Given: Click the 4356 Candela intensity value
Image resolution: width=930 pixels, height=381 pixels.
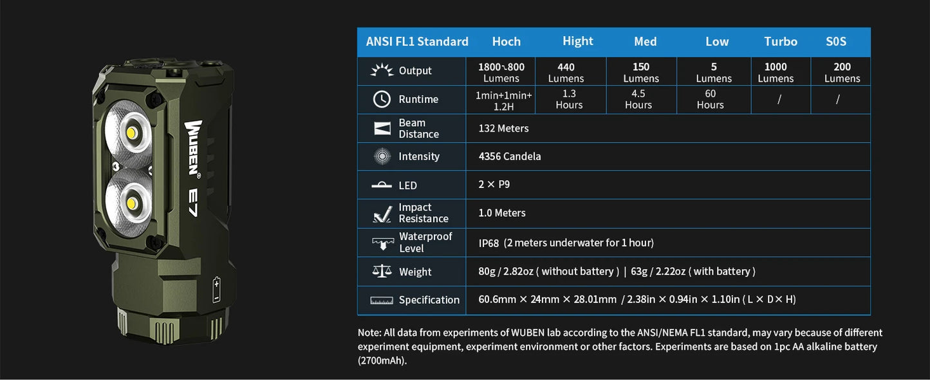Looking at the screenshot, I should tap(508, 156).
